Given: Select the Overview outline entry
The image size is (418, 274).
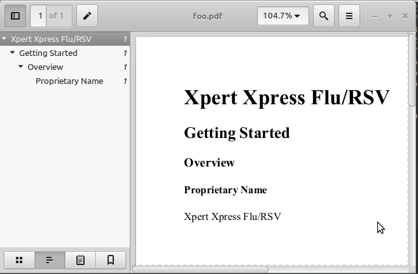Looking at the screenshot, I should tap(45, 67).
